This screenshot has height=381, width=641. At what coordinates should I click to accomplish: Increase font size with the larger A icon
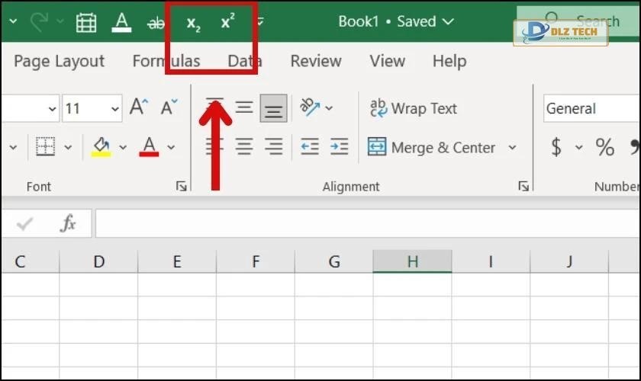(x=138, y=107)
